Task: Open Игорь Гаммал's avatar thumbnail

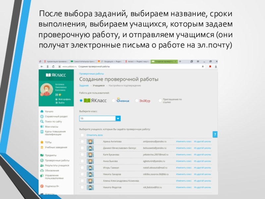Action: 90,167
